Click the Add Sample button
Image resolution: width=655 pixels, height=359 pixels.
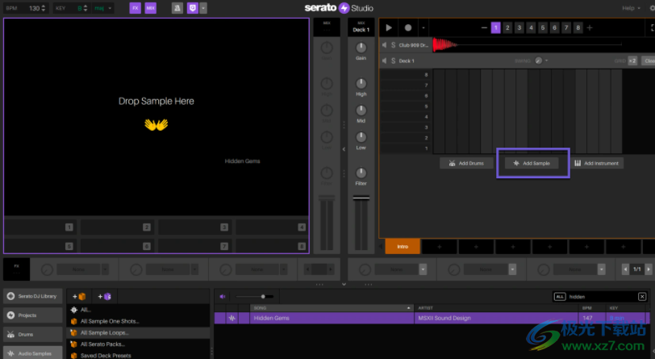coord(532,163)
